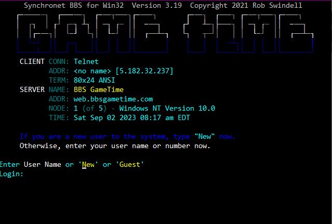This screenshot has width=332, height=224.
Task: Click the 'Login:' label
Action: (11, 174)
